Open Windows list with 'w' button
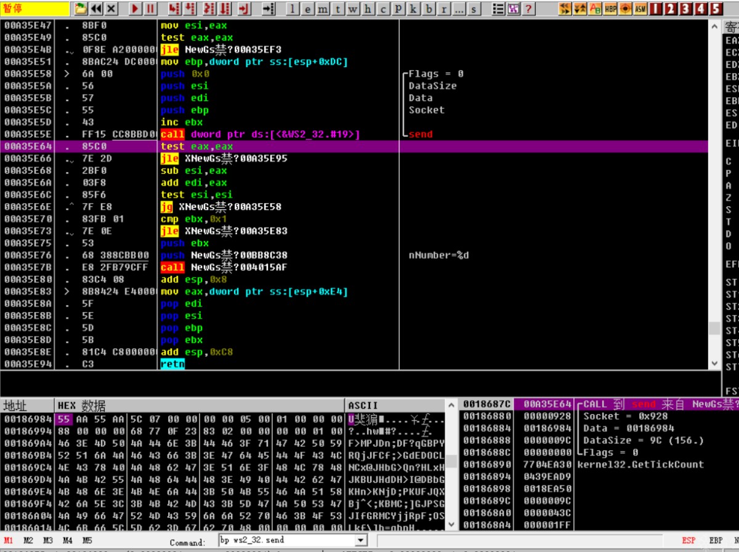The width and height of the screenshot is (739, 552). (x=352, y=9)
